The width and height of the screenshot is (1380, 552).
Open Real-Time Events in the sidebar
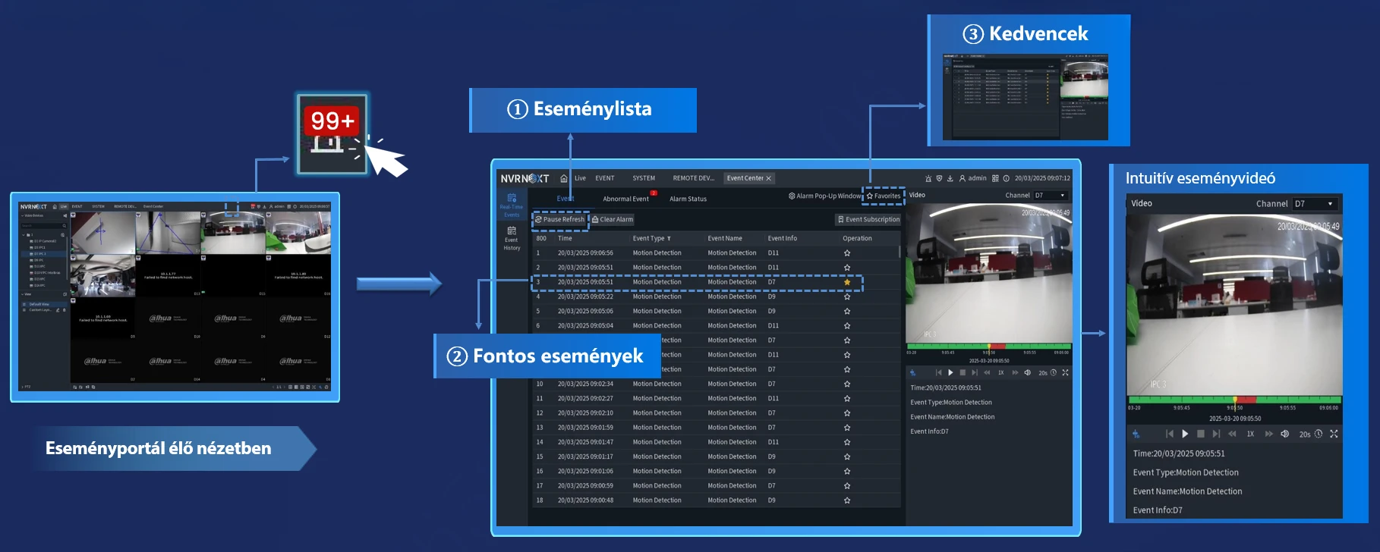(512, 204)
